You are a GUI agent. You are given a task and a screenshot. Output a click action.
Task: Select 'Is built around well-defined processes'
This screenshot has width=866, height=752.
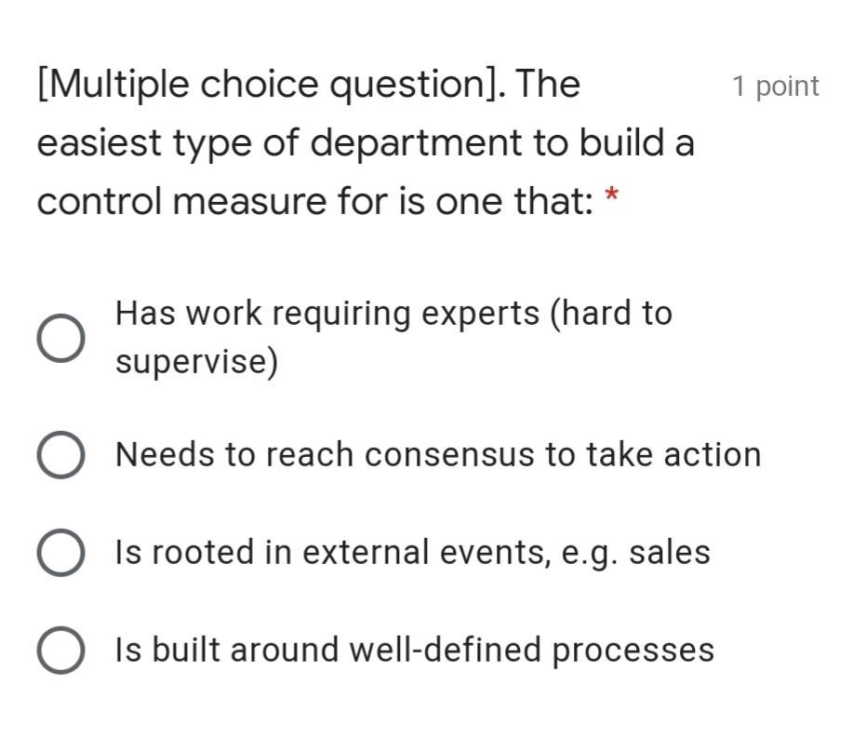414,650
